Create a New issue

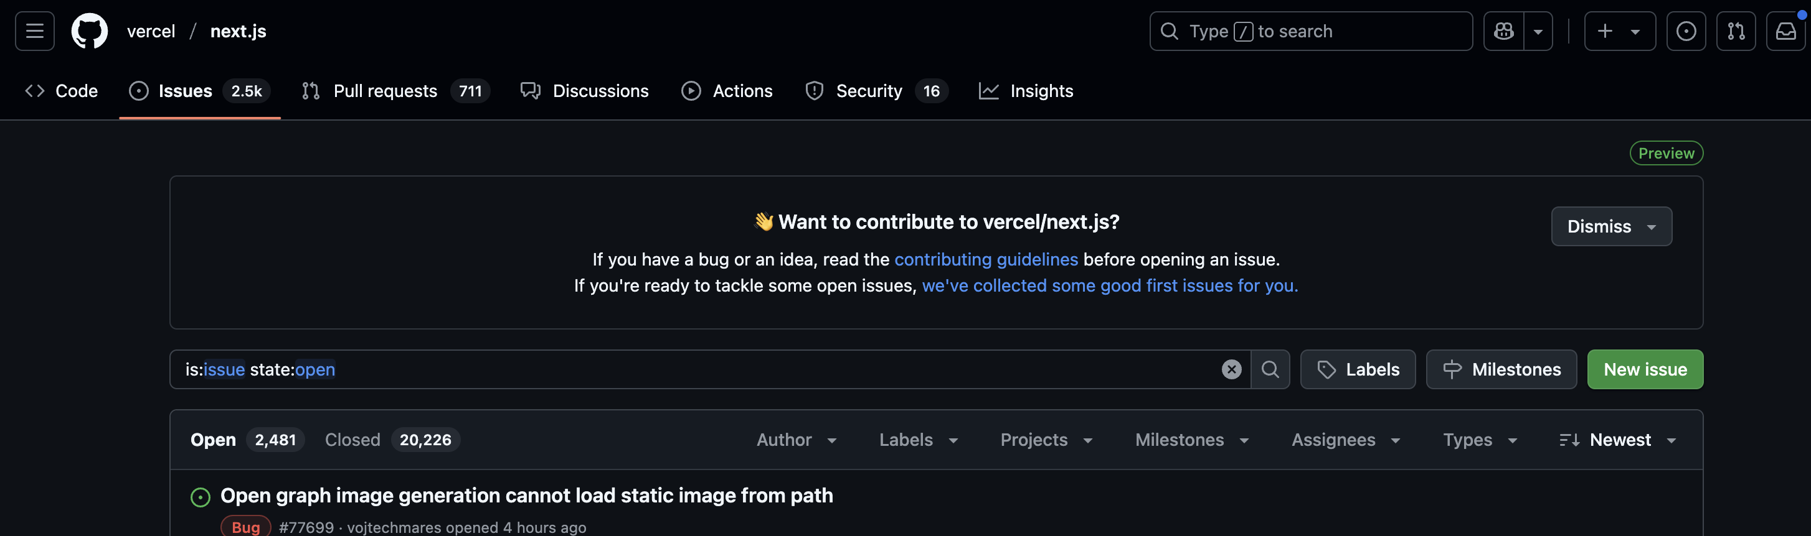click(1645, 369)
